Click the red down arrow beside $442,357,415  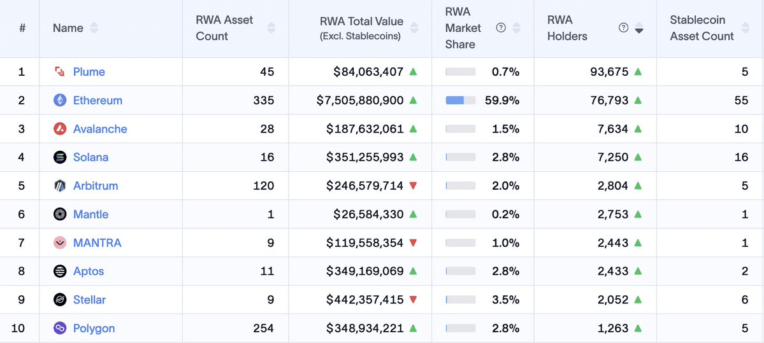[x=413, y=300]
